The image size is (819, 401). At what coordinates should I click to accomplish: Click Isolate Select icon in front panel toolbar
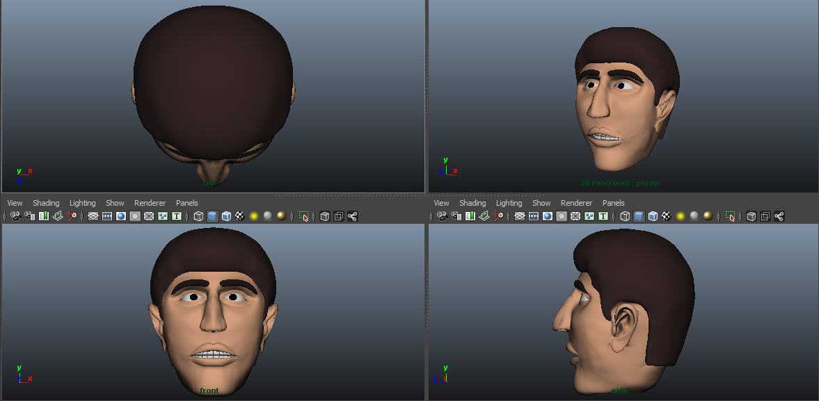click(x=303, y=216)
